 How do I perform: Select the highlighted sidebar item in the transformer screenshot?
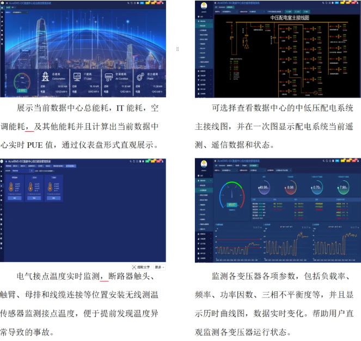pyautogui.click(x=204, y=190)
